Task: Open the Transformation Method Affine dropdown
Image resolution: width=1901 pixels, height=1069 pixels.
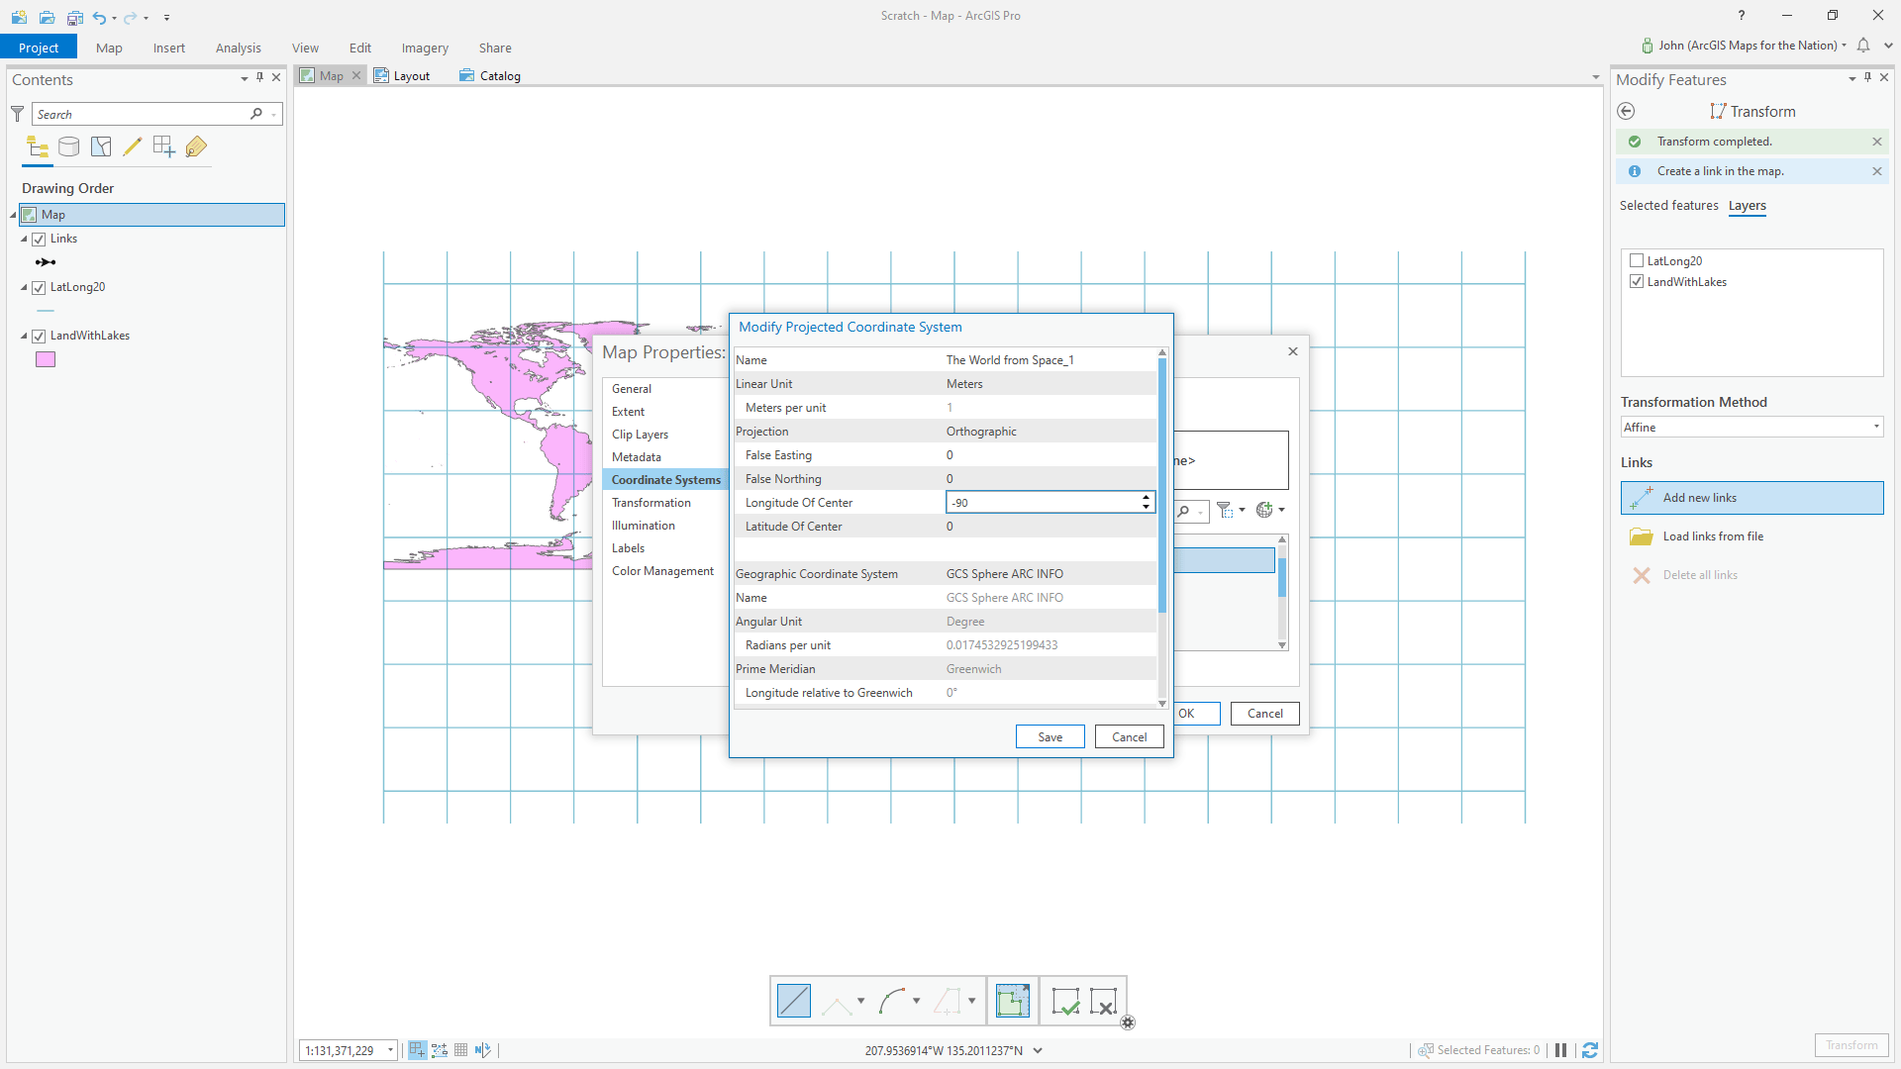Action: (x=1875, y=428)
